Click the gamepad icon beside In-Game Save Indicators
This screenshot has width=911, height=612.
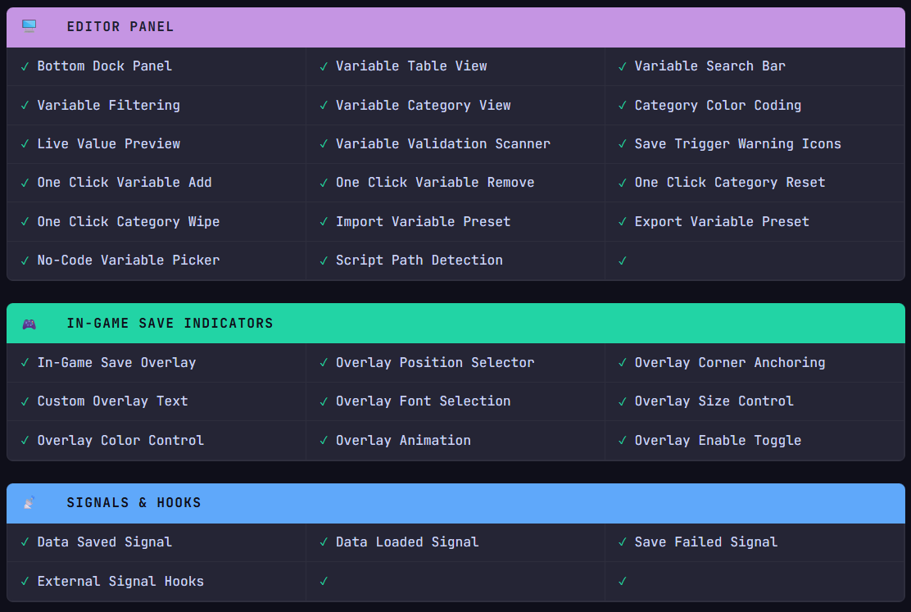coord(29,324)
